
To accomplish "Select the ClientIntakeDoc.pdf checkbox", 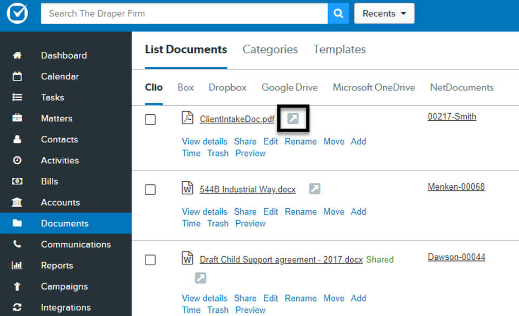I will [150, 120].
